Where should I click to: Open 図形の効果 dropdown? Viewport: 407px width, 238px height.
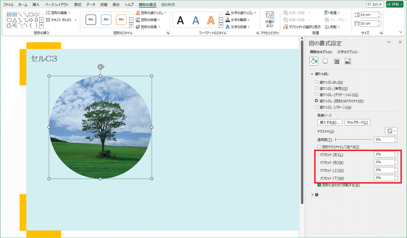pyautogui.click(x=148, y=27)
